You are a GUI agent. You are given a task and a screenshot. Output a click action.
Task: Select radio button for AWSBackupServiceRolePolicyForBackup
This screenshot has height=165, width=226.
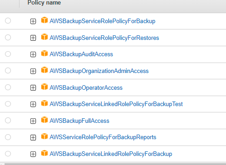[x=8, y=21]
